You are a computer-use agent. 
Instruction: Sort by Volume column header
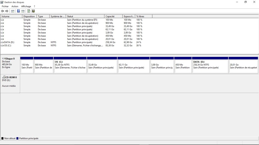tap(11, 16)
